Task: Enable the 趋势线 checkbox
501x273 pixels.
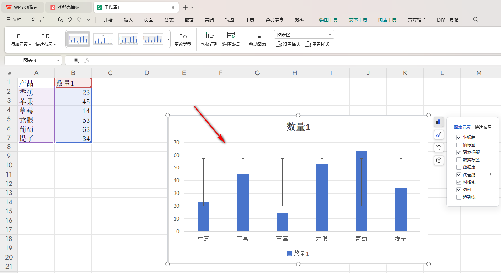Action: tap(459, 197)
